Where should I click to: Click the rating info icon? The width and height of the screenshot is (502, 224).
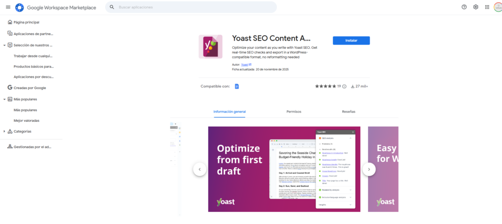click(344, 86)
